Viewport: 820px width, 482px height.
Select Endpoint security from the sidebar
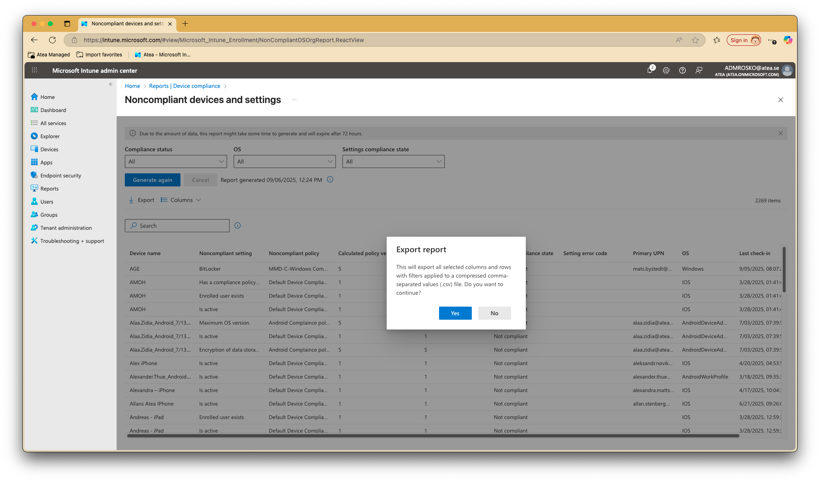(61, 175)
